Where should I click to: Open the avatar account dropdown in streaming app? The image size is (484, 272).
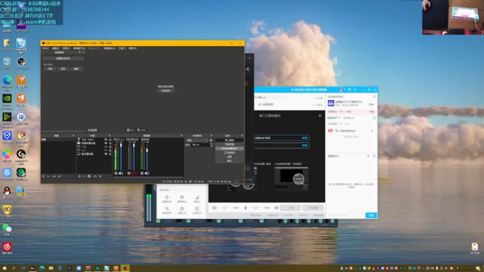(342, 89)
